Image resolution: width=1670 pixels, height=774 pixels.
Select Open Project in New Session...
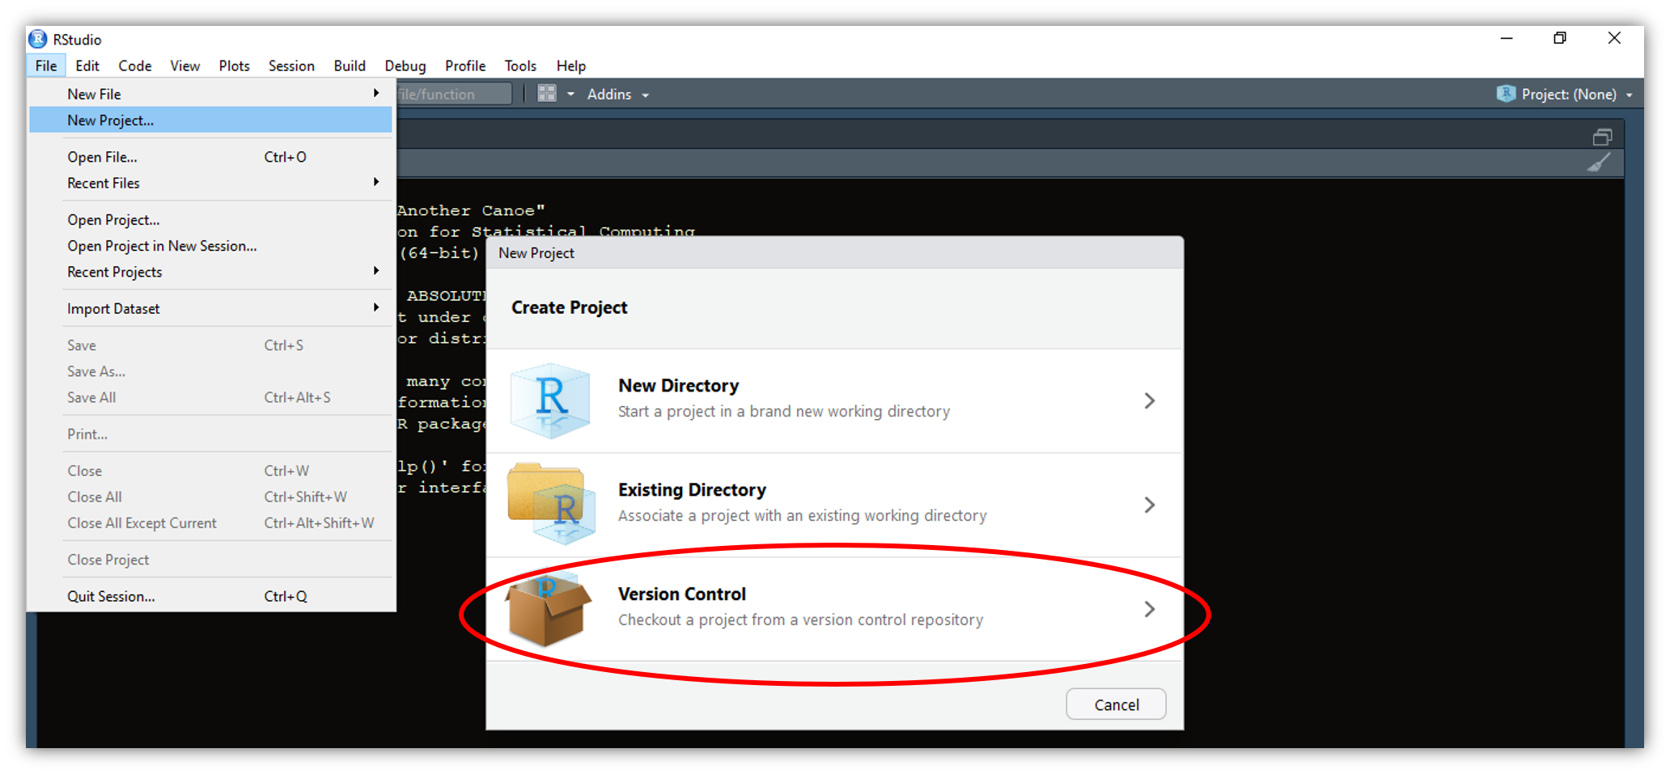tap(162, 246)
